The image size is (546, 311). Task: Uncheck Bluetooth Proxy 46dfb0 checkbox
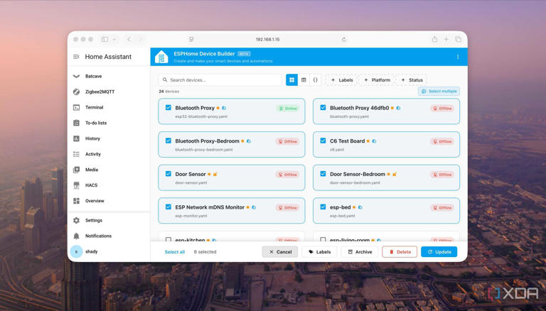(323, 107)
